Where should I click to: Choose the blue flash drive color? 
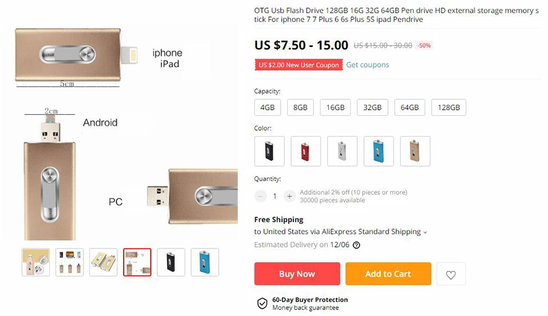(x=379, y=151)
